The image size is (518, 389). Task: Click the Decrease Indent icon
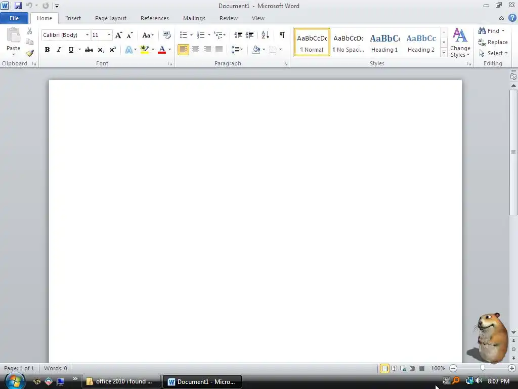[x=238, y=35]
